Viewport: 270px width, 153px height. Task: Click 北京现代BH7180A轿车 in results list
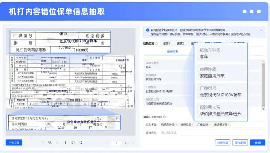[x=159, y=91]
